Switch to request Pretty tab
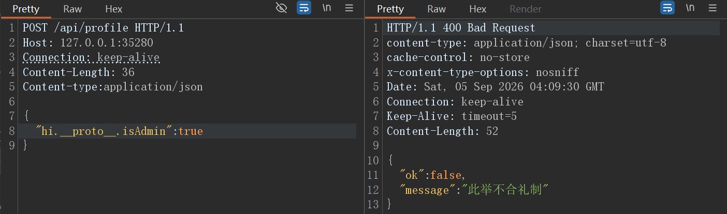The width and height of the screenshot is (727, 214). (x=25, y=9)
